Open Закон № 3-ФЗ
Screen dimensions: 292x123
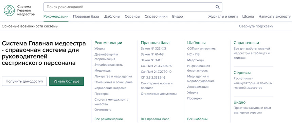pos(151,60)
